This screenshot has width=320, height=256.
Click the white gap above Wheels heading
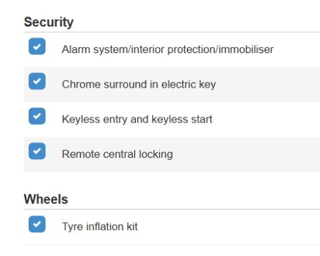[172, 181]
